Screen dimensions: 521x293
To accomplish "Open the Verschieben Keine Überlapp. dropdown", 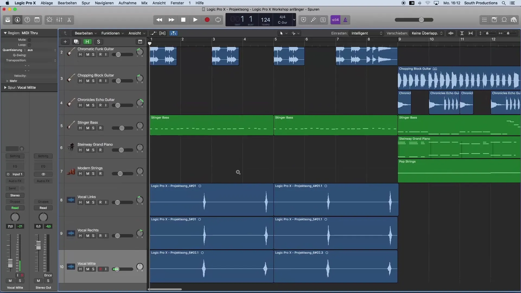I will 427,33.
